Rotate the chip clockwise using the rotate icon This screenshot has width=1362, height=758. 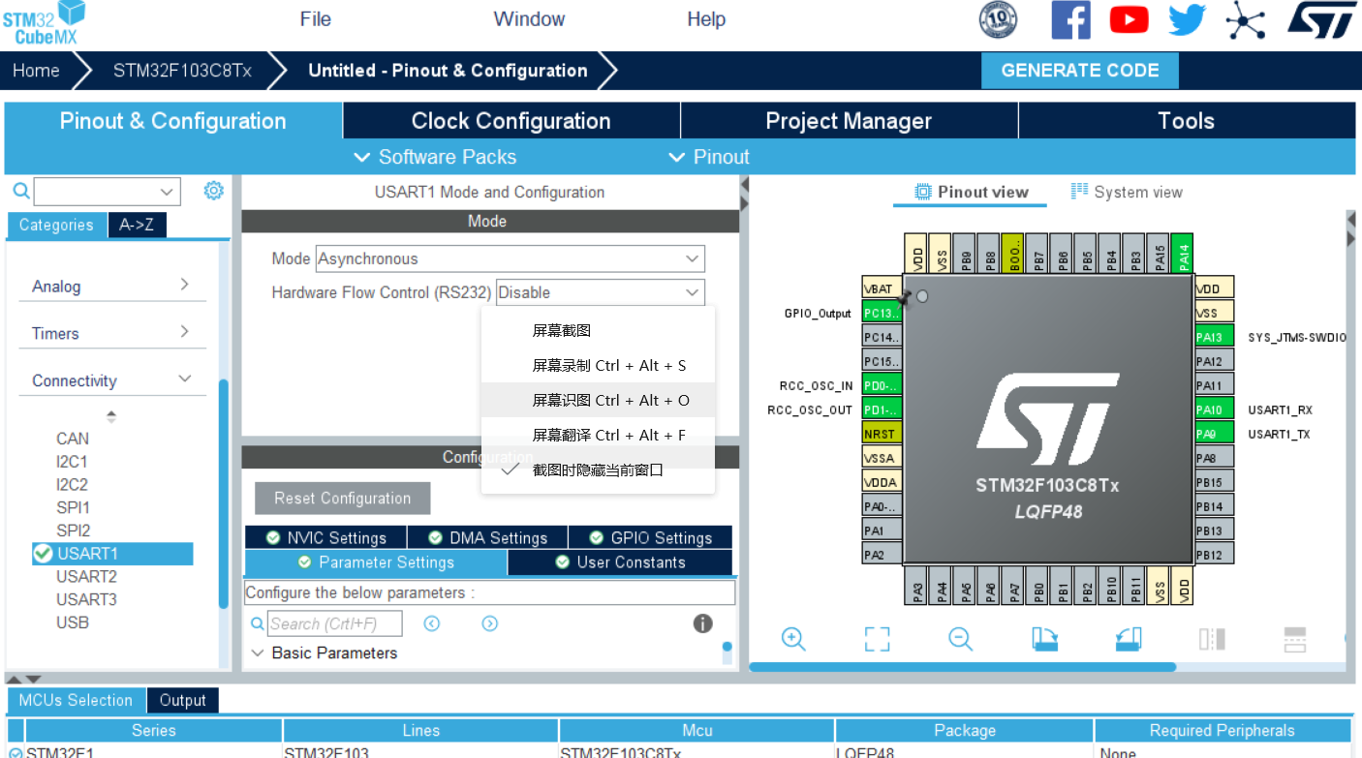(1044, 639)
